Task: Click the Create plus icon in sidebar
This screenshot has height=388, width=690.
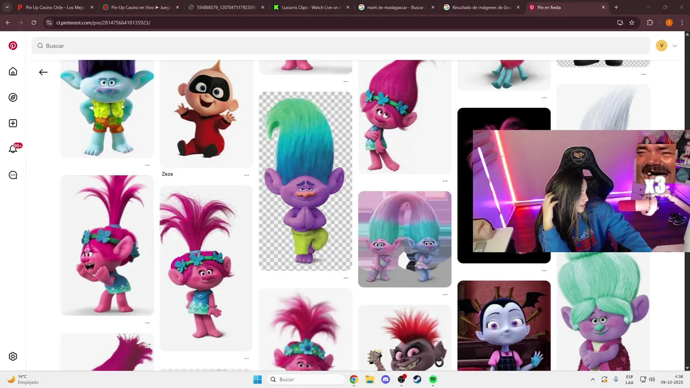Action: point(13,123)
